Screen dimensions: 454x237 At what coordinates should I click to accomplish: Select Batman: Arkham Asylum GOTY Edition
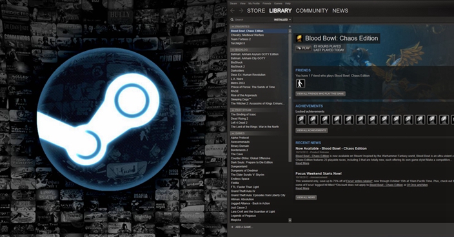coord(255,54)
